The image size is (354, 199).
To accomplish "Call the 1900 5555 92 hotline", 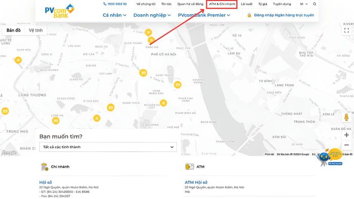I will (115, 4).
